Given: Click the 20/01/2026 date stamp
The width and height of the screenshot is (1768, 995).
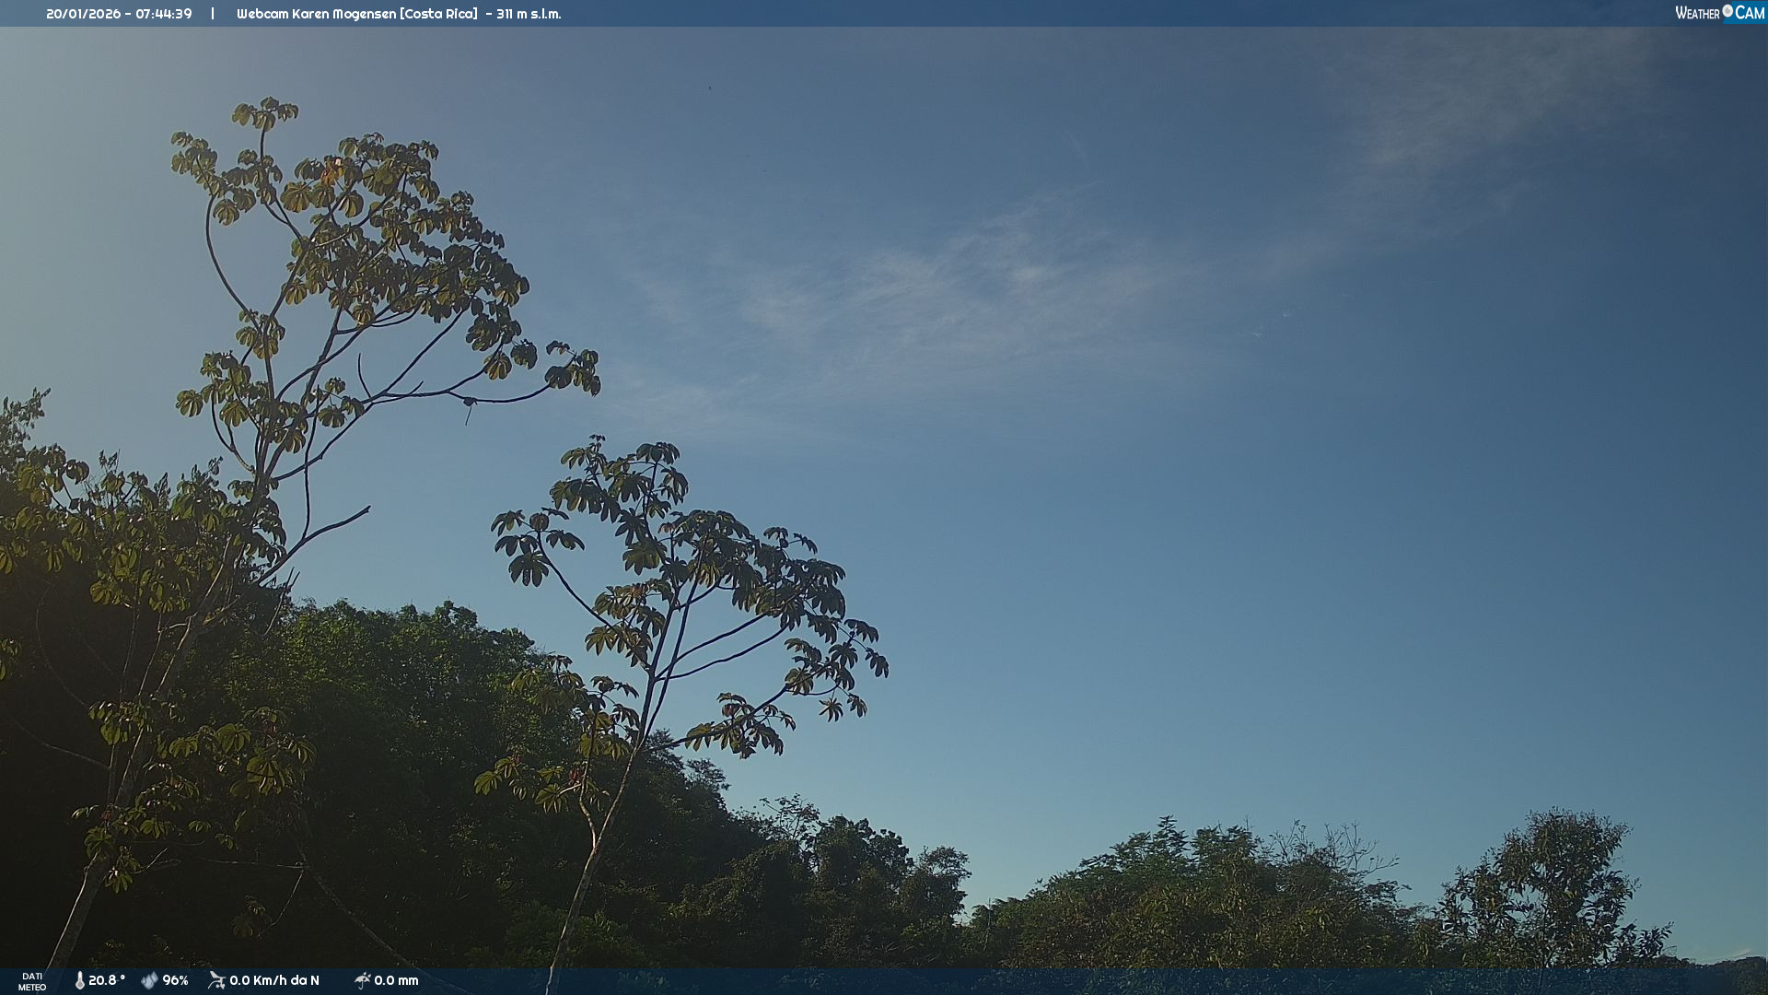Looking at the screenshot, I should (83, 14).
